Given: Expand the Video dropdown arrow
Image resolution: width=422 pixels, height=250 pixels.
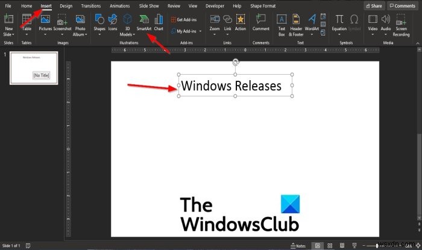Looking at the screenshot, I should pos(373,34).
